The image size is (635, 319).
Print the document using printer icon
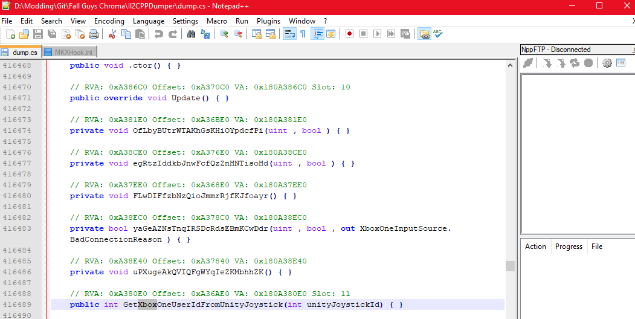(x=94, y=34)
